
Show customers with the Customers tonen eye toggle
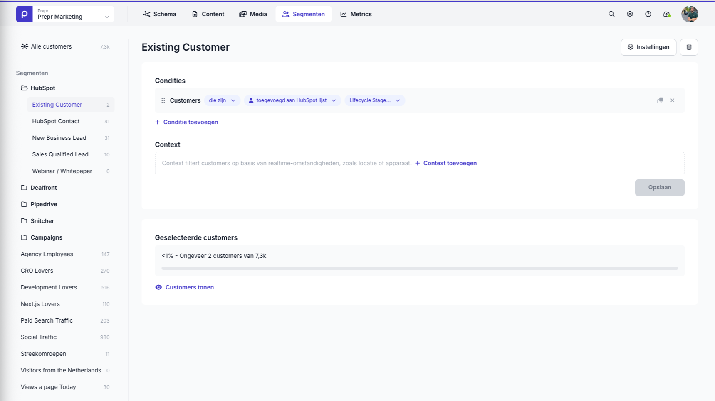(x=184, y=287)
